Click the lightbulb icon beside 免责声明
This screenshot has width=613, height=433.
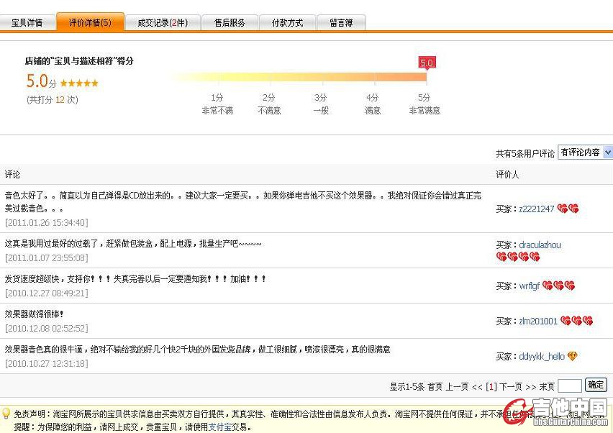click(x=6, y=413)
